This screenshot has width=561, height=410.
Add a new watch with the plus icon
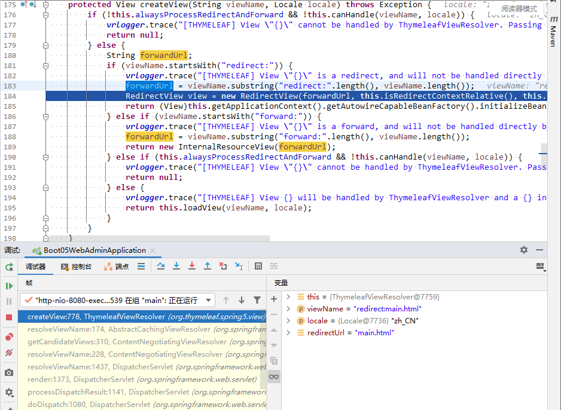pos(274,299)
